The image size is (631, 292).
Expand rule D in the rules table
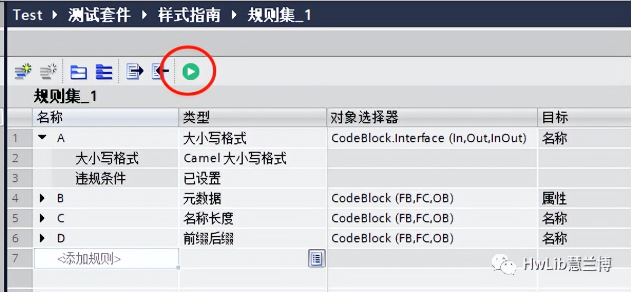click(43, 238)
